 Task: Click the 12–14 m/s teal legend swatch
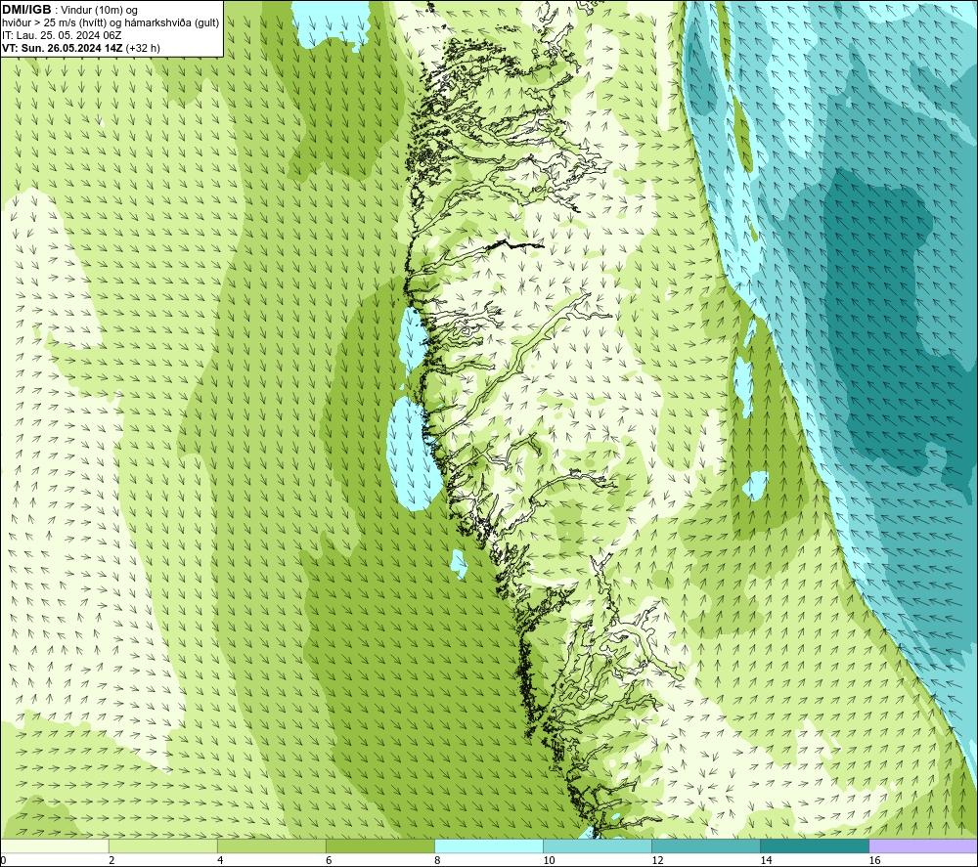point(705,845)
